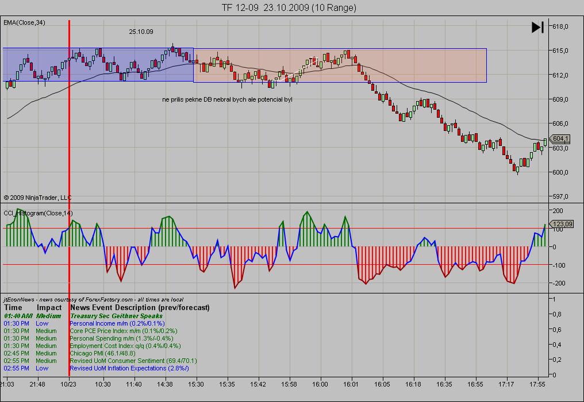This screenshot has height=402, width=584.
Task: Select the orange shaded rectangle drawing
Action: (x=340, y=65)
